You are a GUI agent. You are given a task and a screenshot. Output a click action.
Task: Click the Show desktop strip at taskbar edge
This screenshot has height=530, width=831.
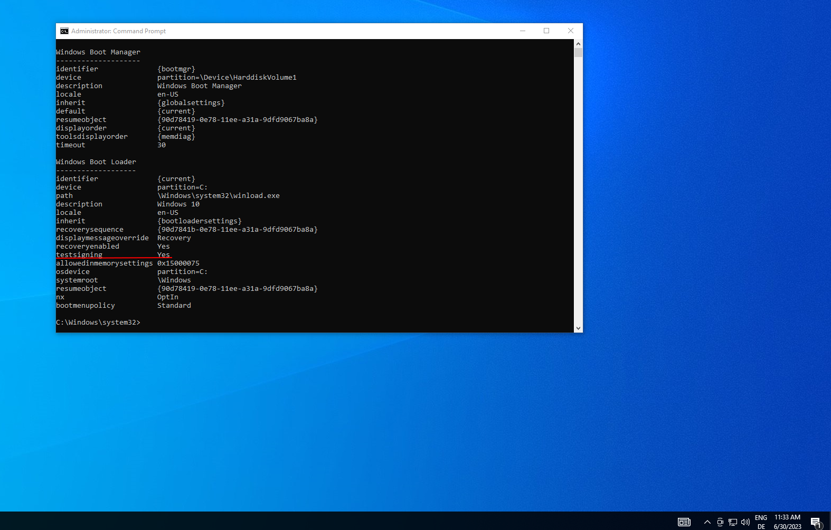coord(829,521)
